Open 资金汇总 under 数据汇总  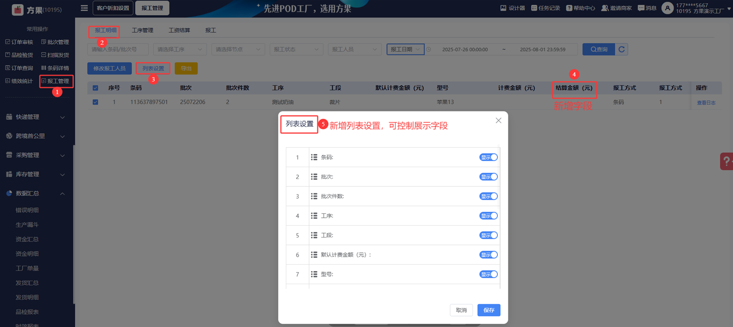click(27, 239)
